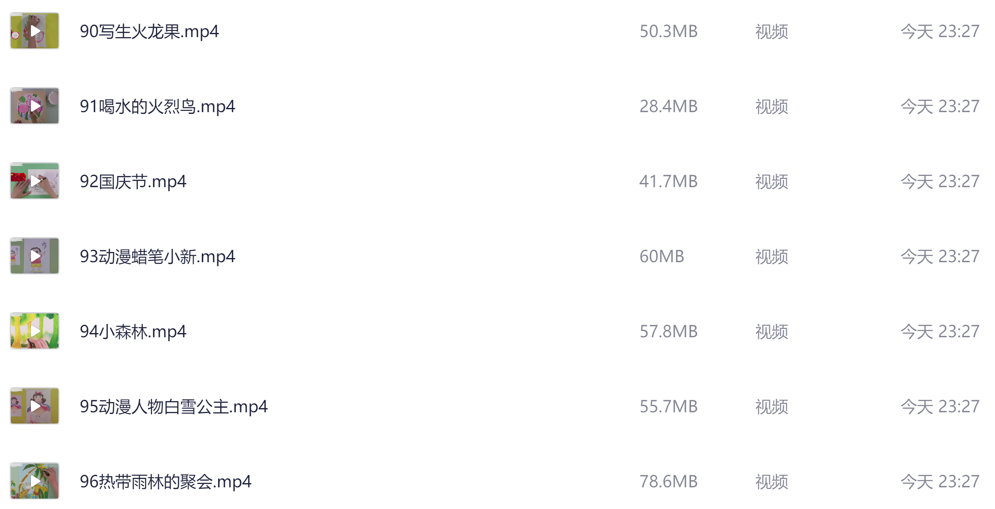Click the 78.6MB file size entry
Viewport: 995px width, 509px height.
[668, 481]
